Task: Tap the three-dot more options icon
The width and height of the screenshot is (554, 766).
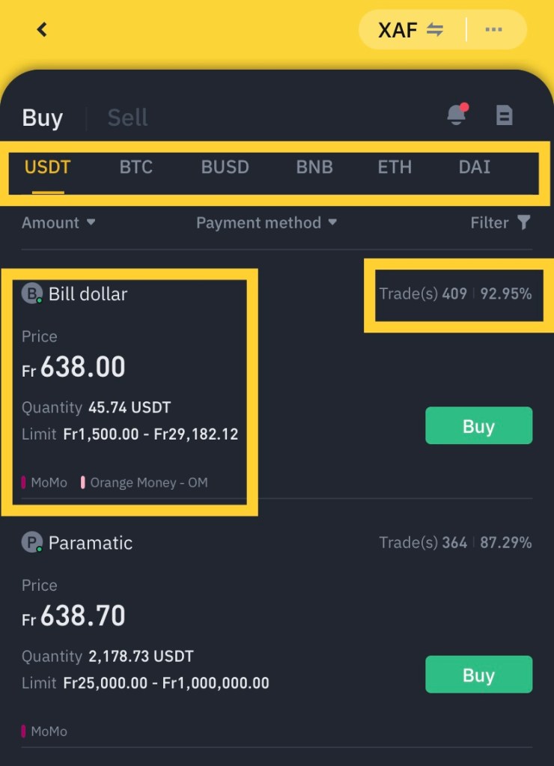Action: point(493,30)
